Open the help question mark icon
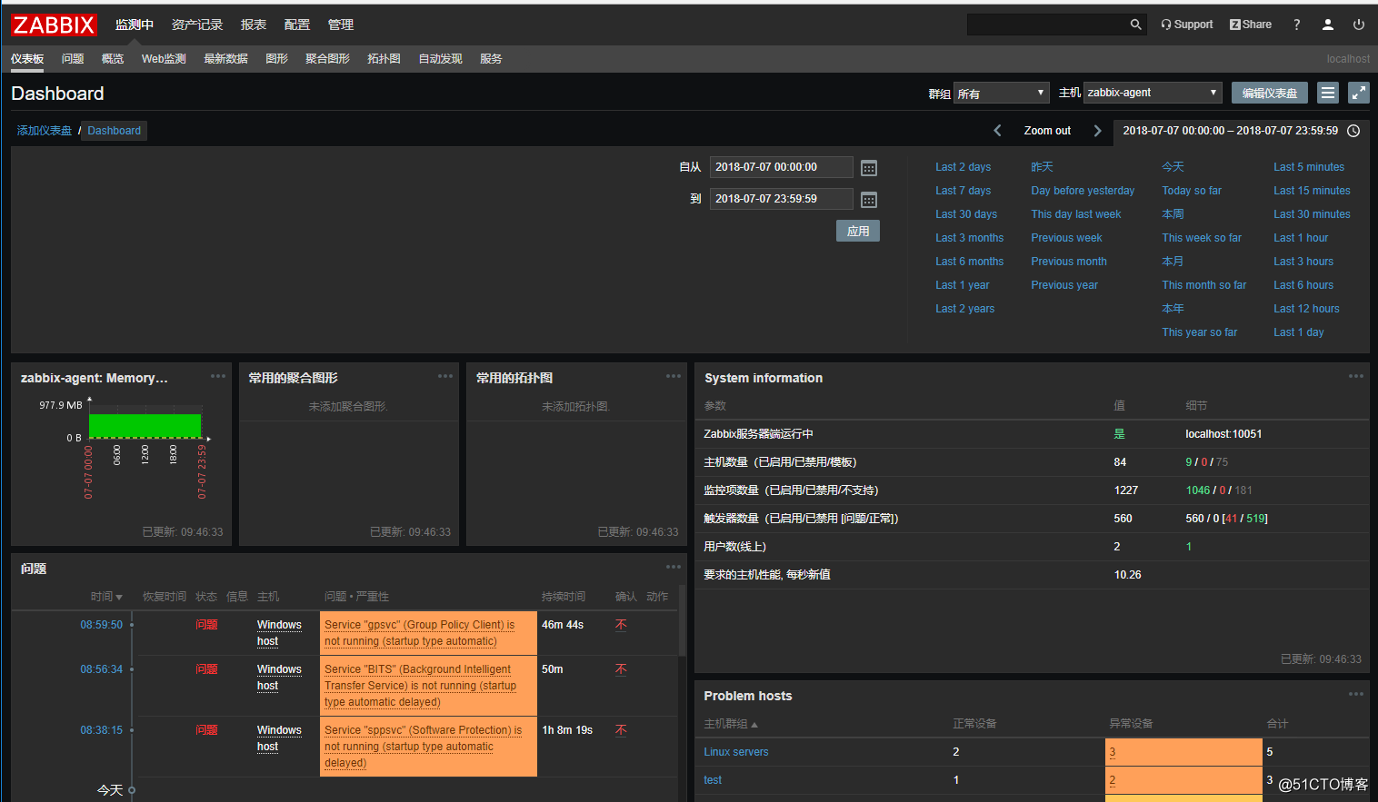1378x802 pixels. coord(1297,25)
